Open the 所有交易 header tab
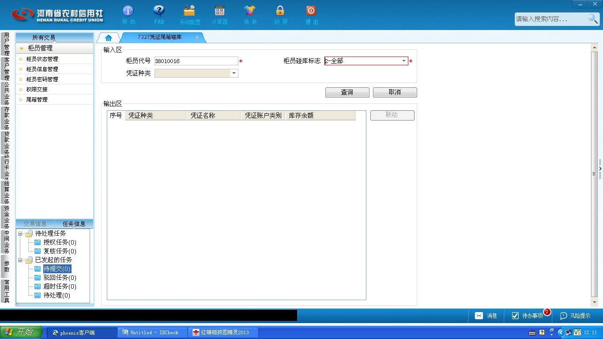 [44, 38]
